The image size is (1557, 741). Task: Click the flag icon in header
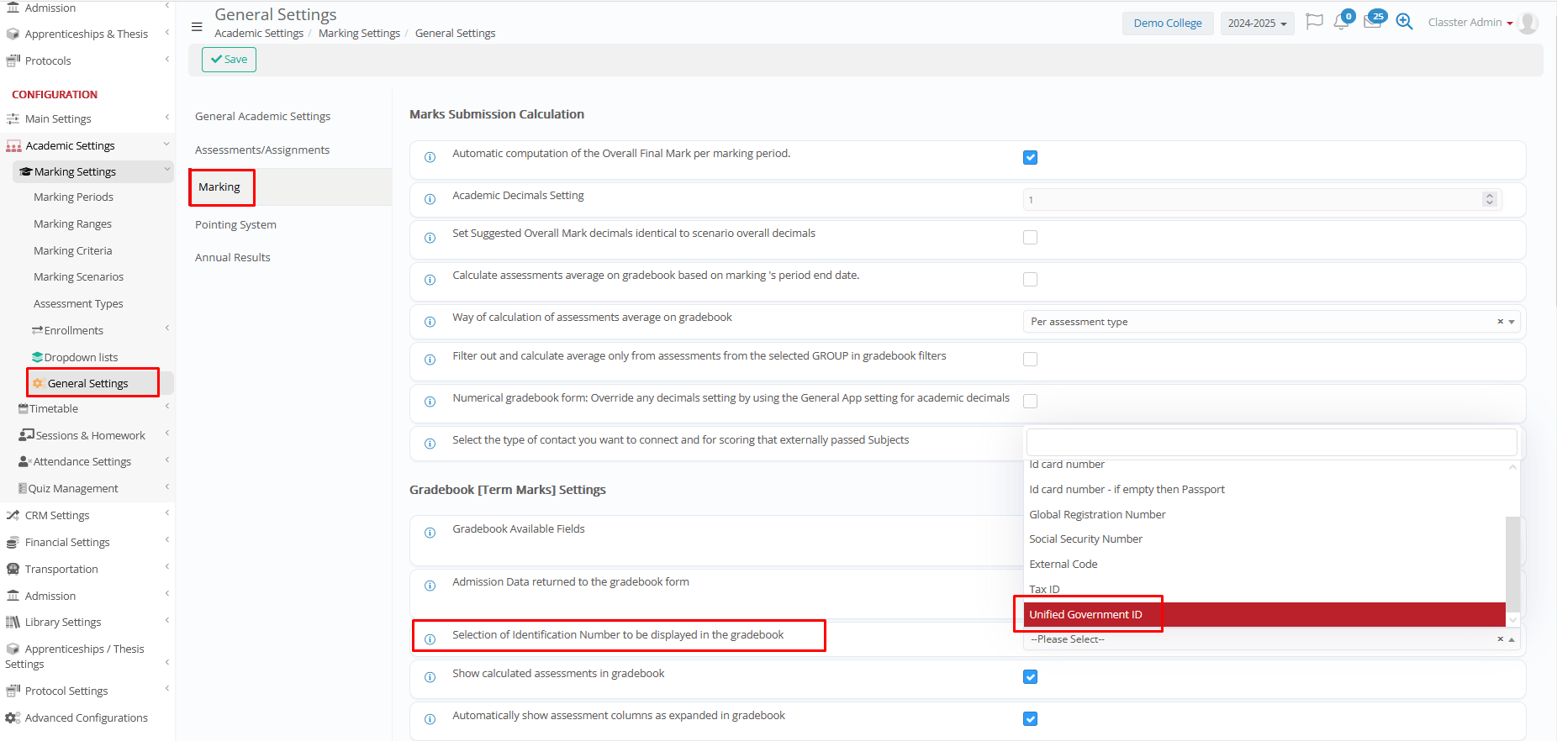[x=1314, y=22]
